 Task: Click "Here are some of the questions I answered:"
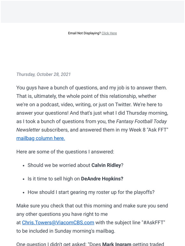click(65, 152)
